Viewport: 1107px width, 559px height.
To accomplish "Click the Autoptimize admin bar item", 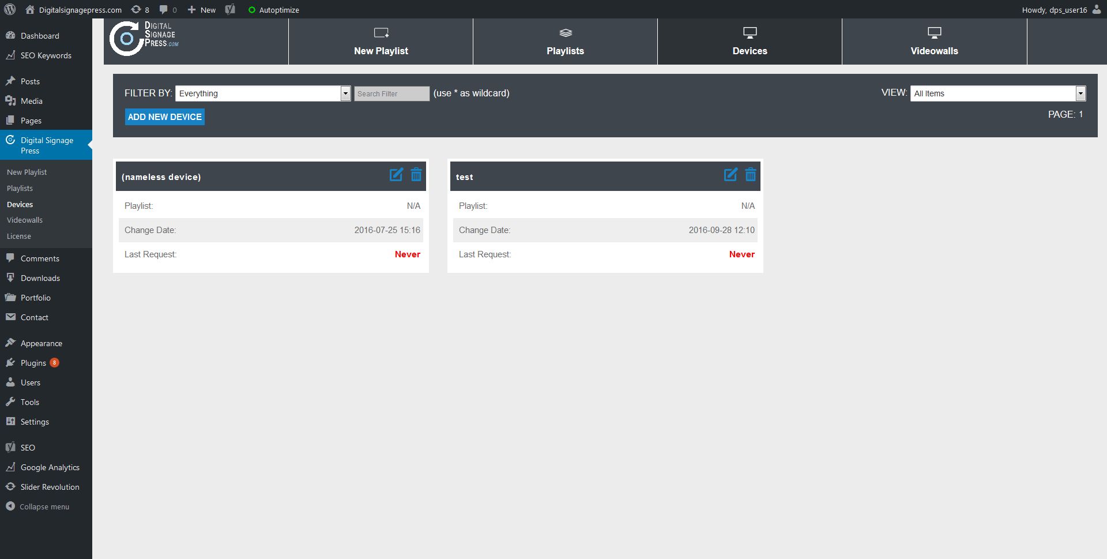I will 273,10.
